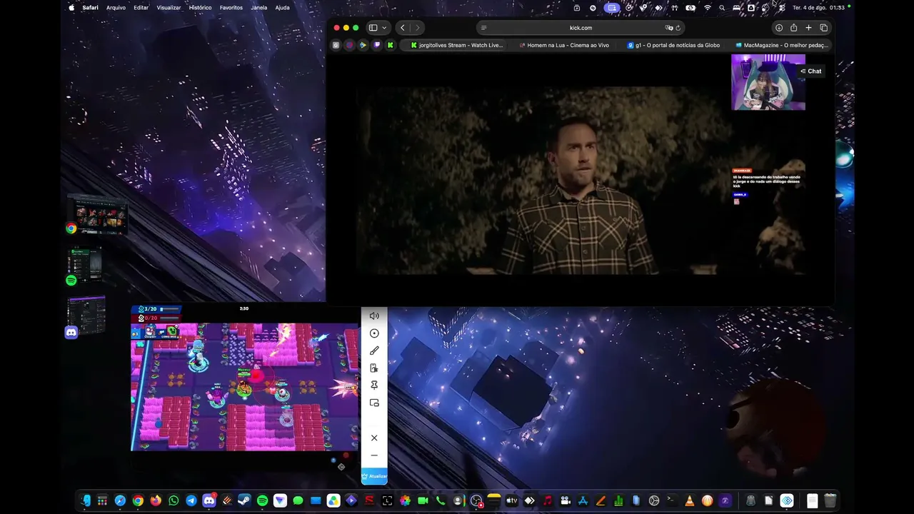Image resolution: width=914 pixels, height=514 pixels.
Task: Open the Discord stage manager window thumbnail
Action: pos(86,316)
